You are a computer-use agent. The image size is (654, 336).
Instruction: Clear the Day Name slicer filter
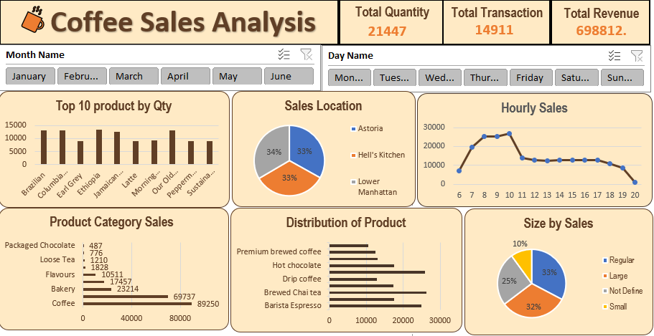pyautogui.click(x=636, y=56)
